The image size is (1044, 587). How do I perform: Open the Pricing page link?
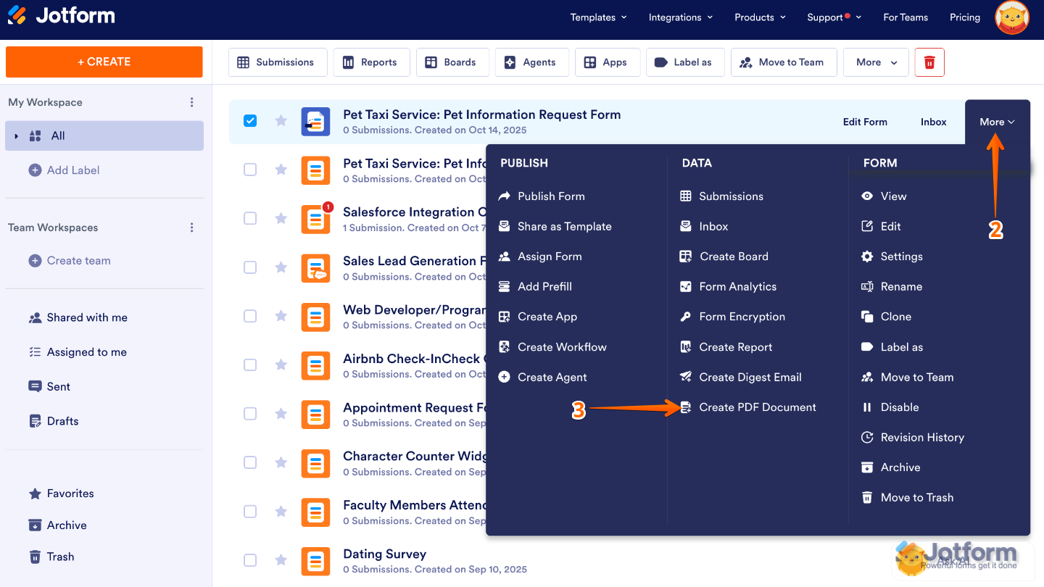[x=964, y=17]
